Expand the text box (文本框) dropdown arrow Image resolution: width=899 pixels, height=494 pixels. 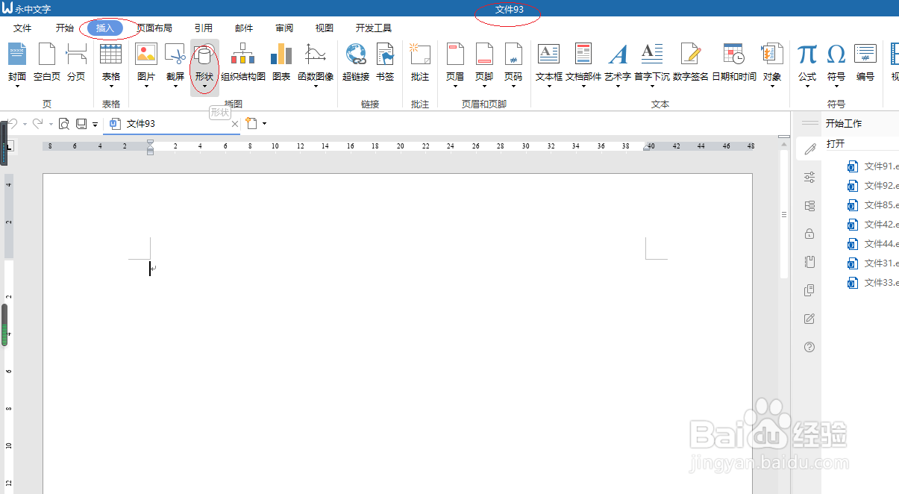(549, 87)
